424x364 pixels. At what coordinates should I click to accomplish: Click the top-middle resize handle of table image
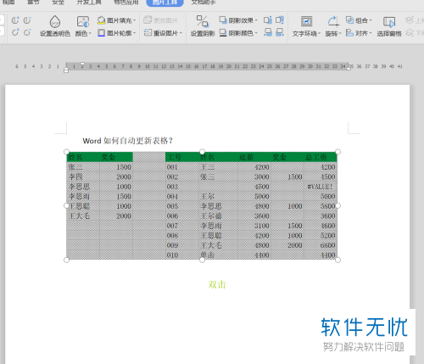tap(202, 152)
